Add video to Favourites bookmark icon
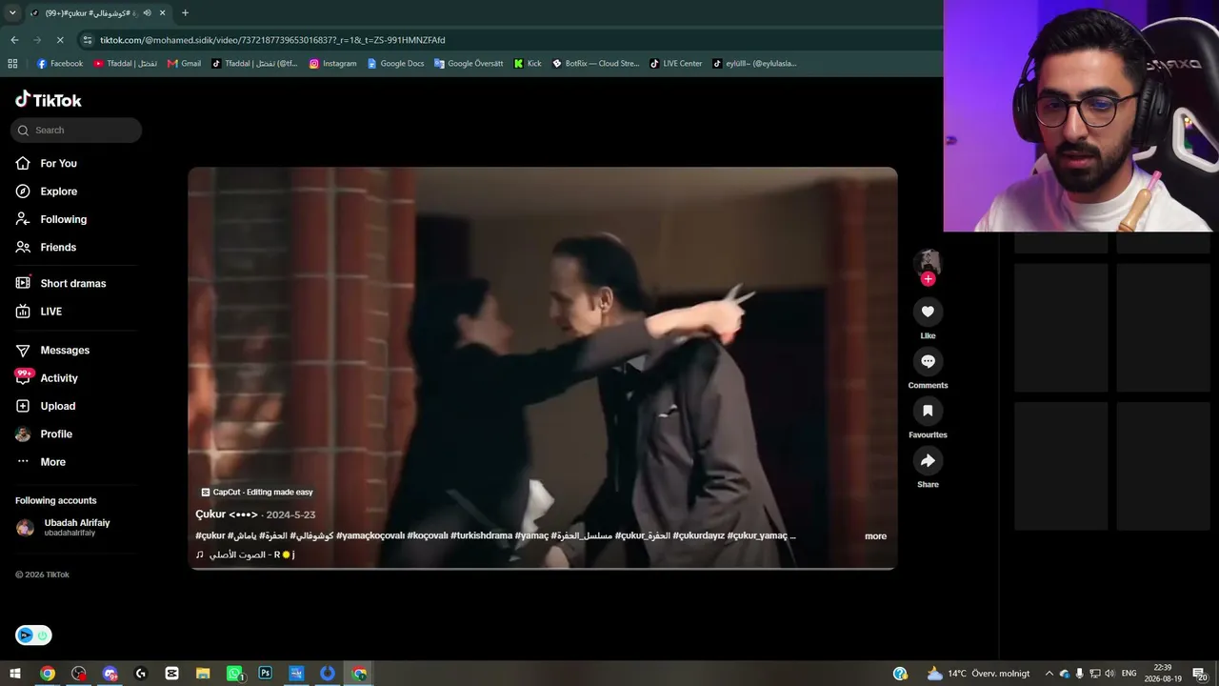 click(x=928, y=411)
